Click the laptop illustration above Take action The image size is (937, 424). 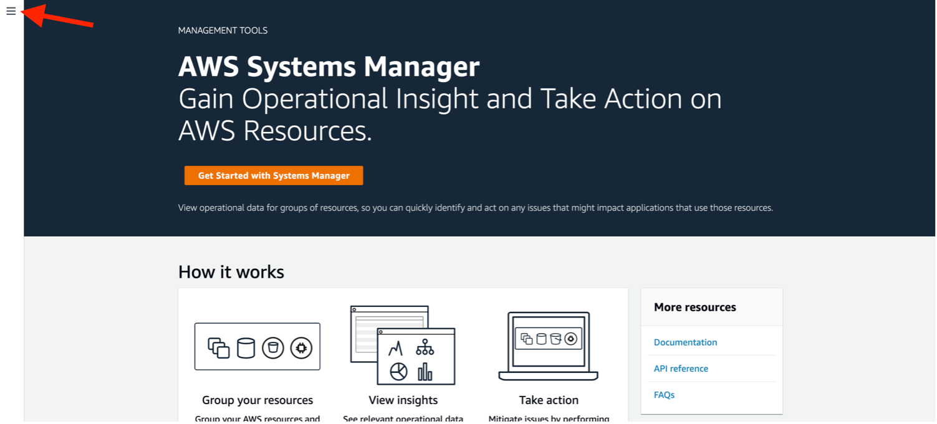coord(548,346)
